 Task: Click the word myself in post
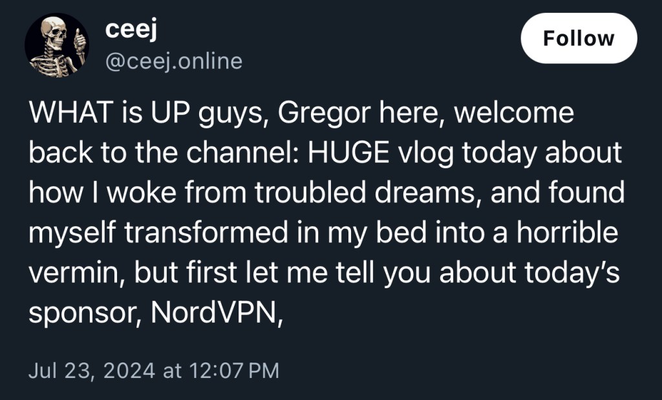(73, 233)
